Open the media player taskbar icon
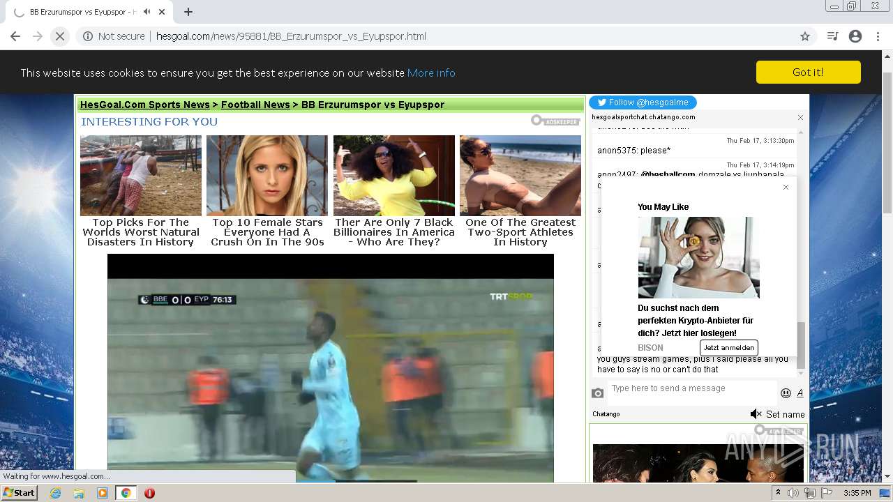The image size is (893, 502). click(x=103, y=493)
